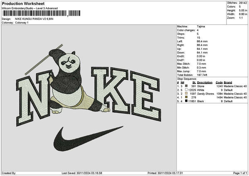
Task: Click the barcode at top of worksheet
Action: pyautogui.click(x=41, y=13)
